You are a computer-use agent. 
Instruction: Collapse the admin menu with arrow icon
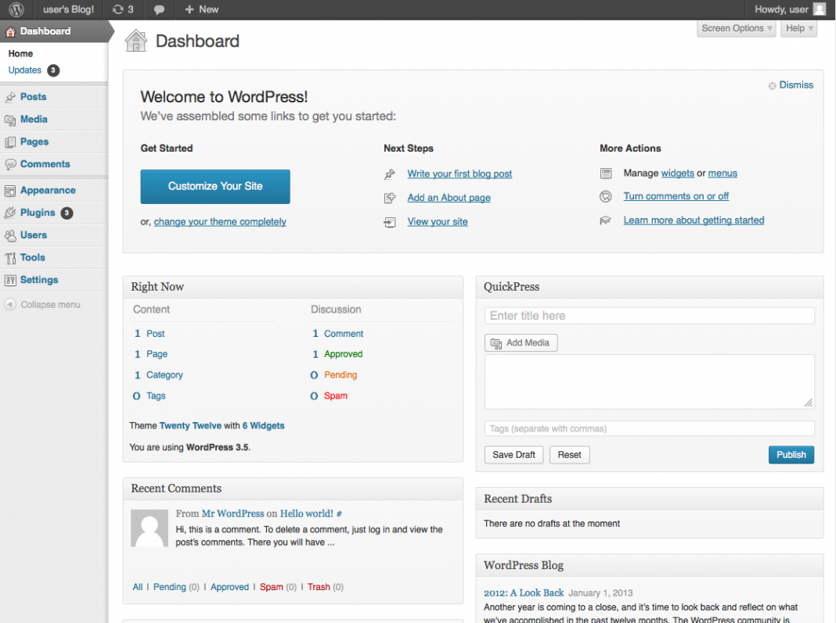10,305
